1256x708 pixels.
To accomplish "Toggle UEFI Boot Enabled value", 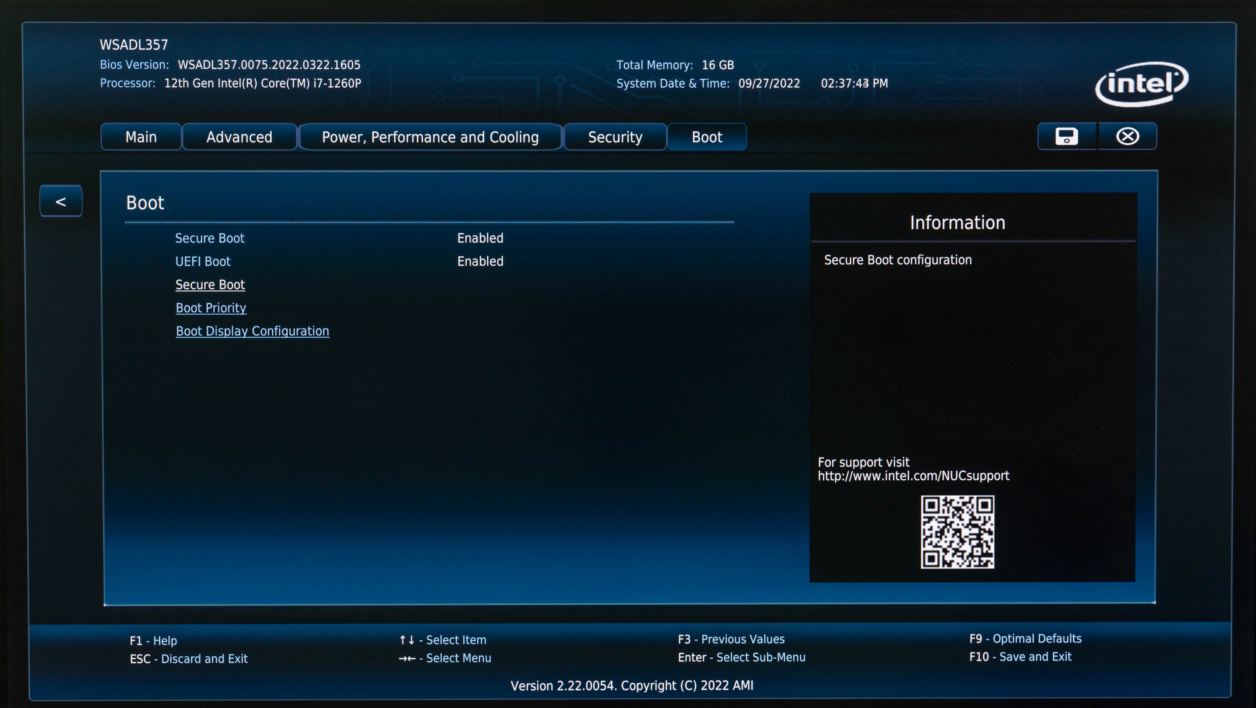I will coord(480,261).
